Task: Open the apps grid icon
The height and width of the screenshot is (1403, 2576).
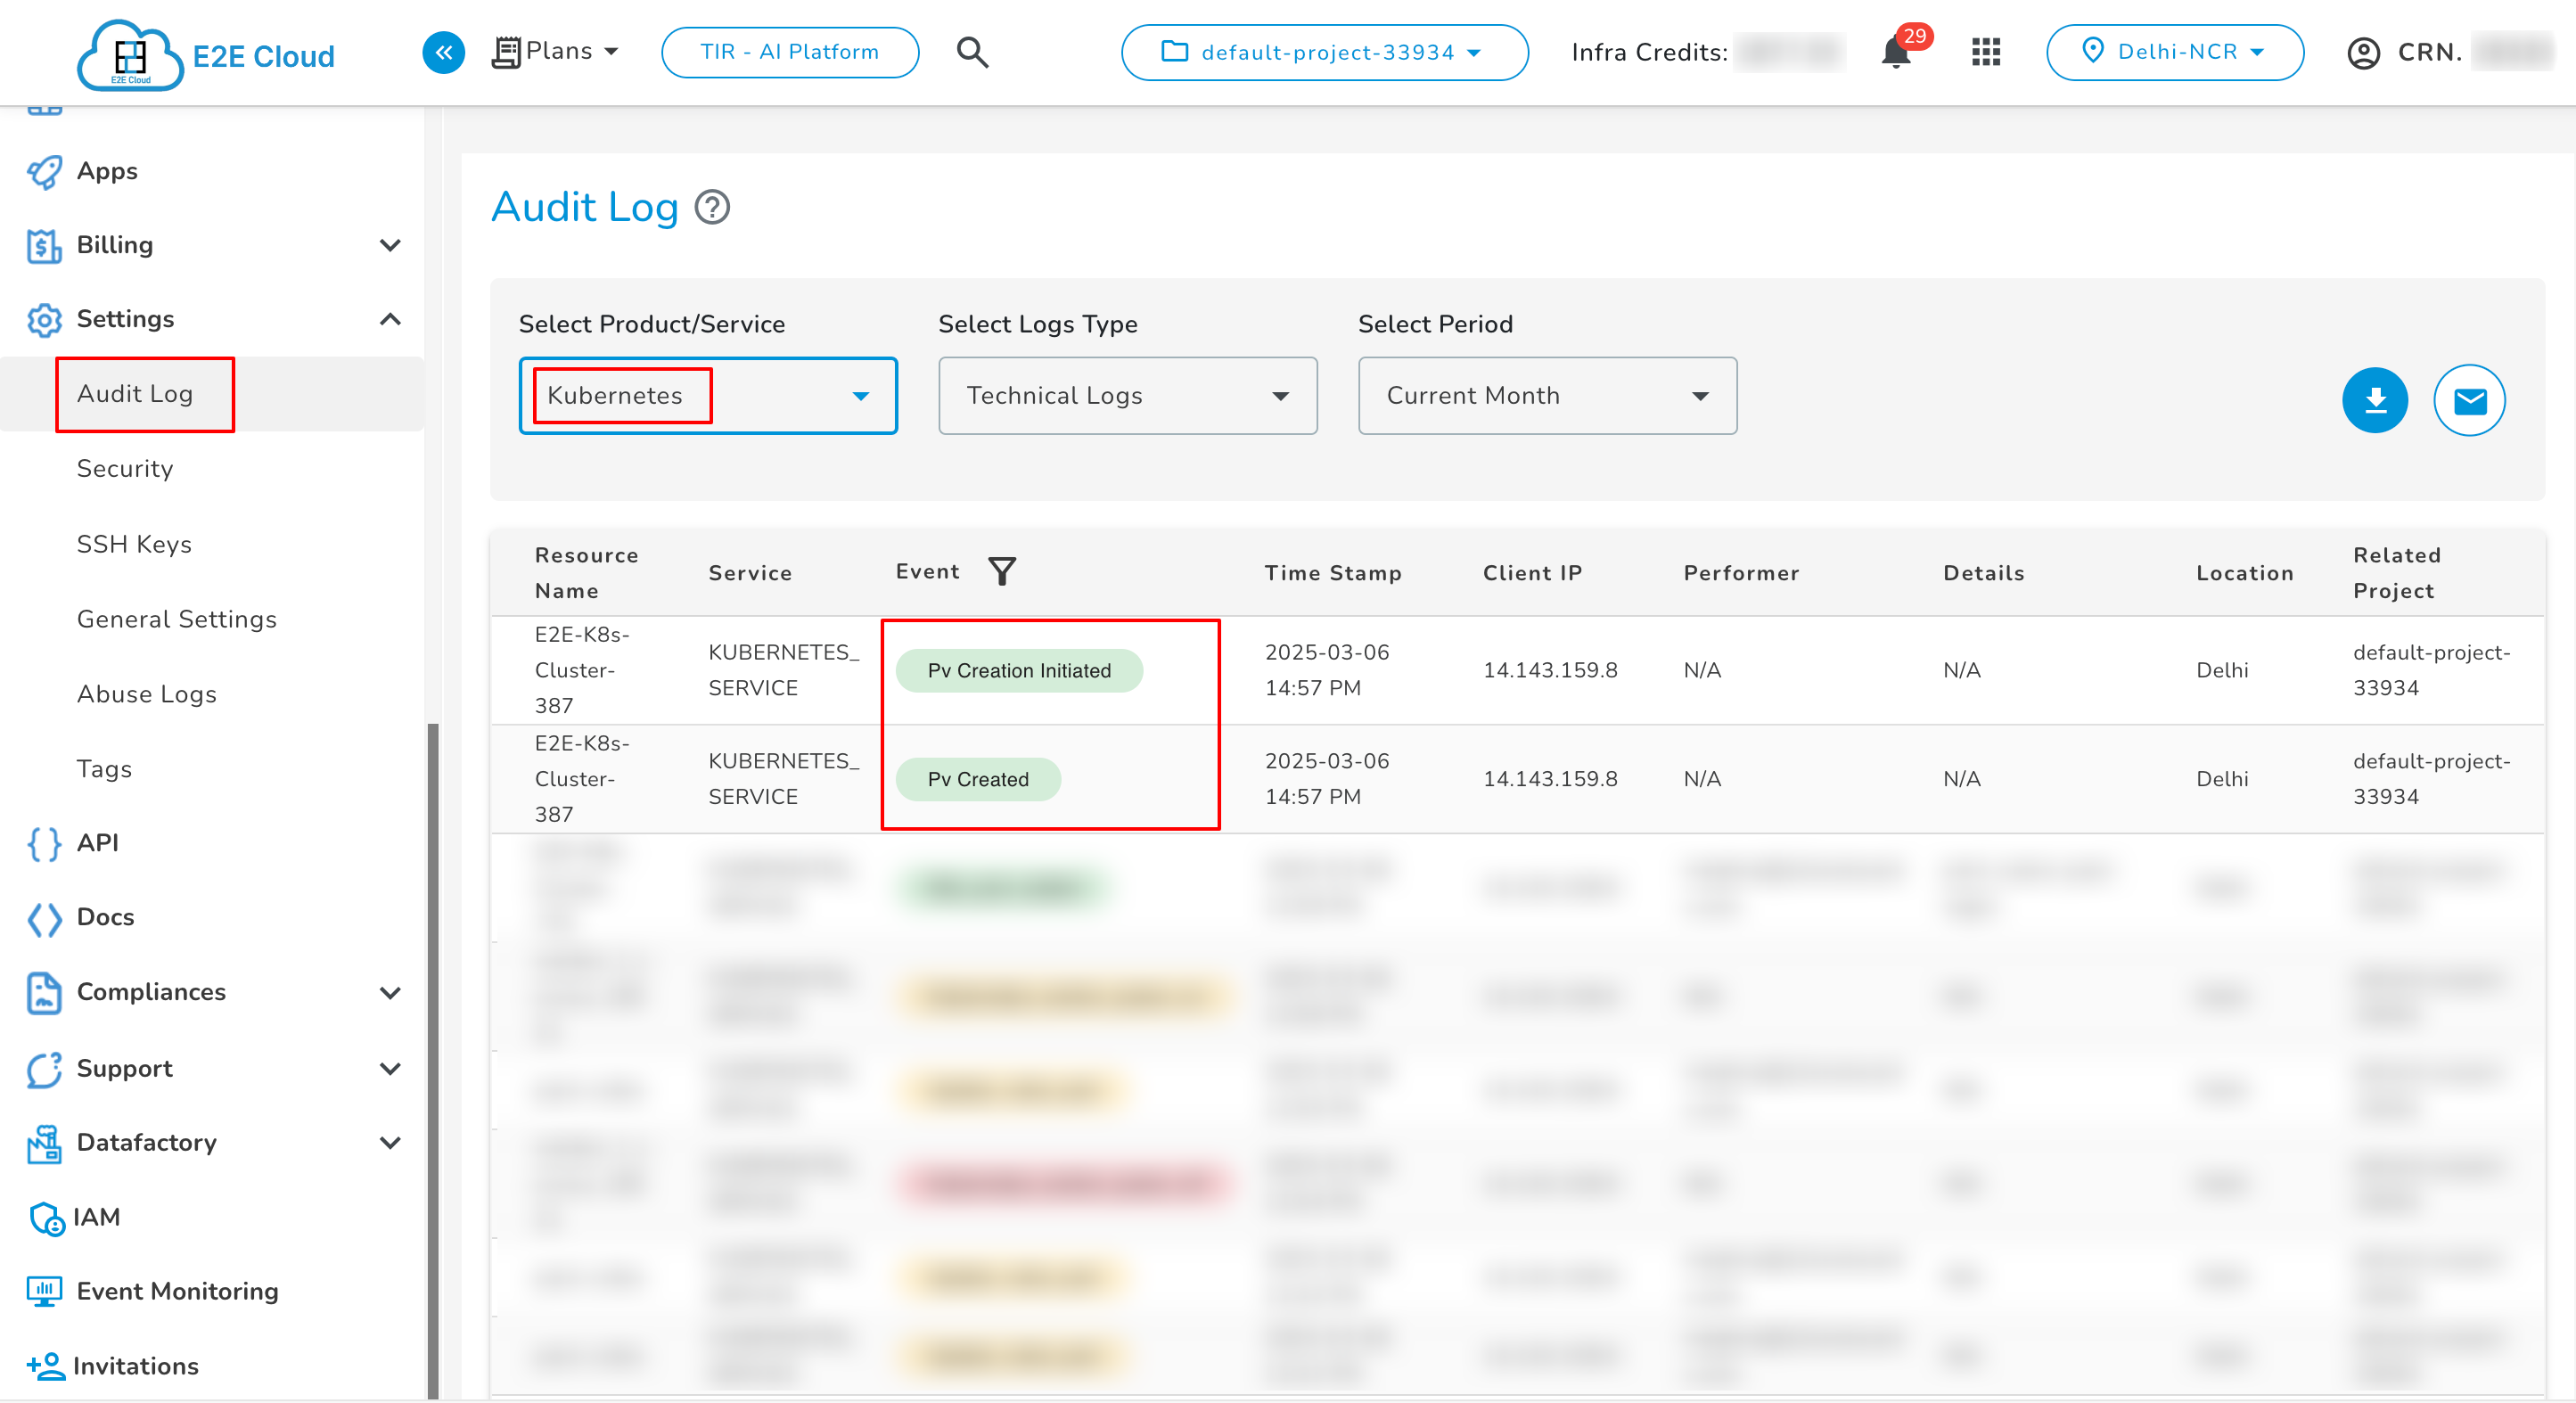Action: tap(1986, 52)
